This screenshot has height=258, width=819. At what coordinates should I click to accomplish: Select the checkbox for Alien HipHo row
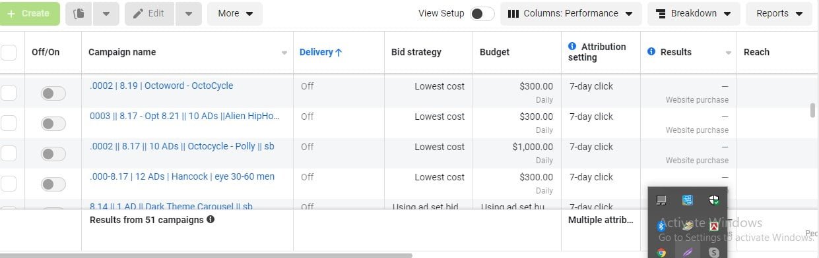pyautogui.click(x=8, y=123)
